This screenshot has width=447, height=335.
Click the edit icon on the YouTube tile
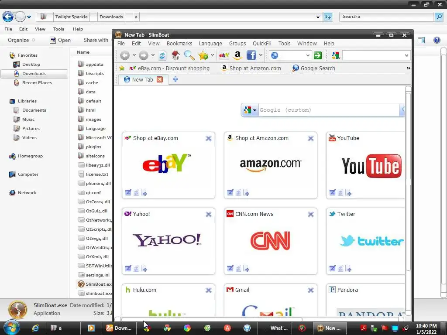point(332,192)
